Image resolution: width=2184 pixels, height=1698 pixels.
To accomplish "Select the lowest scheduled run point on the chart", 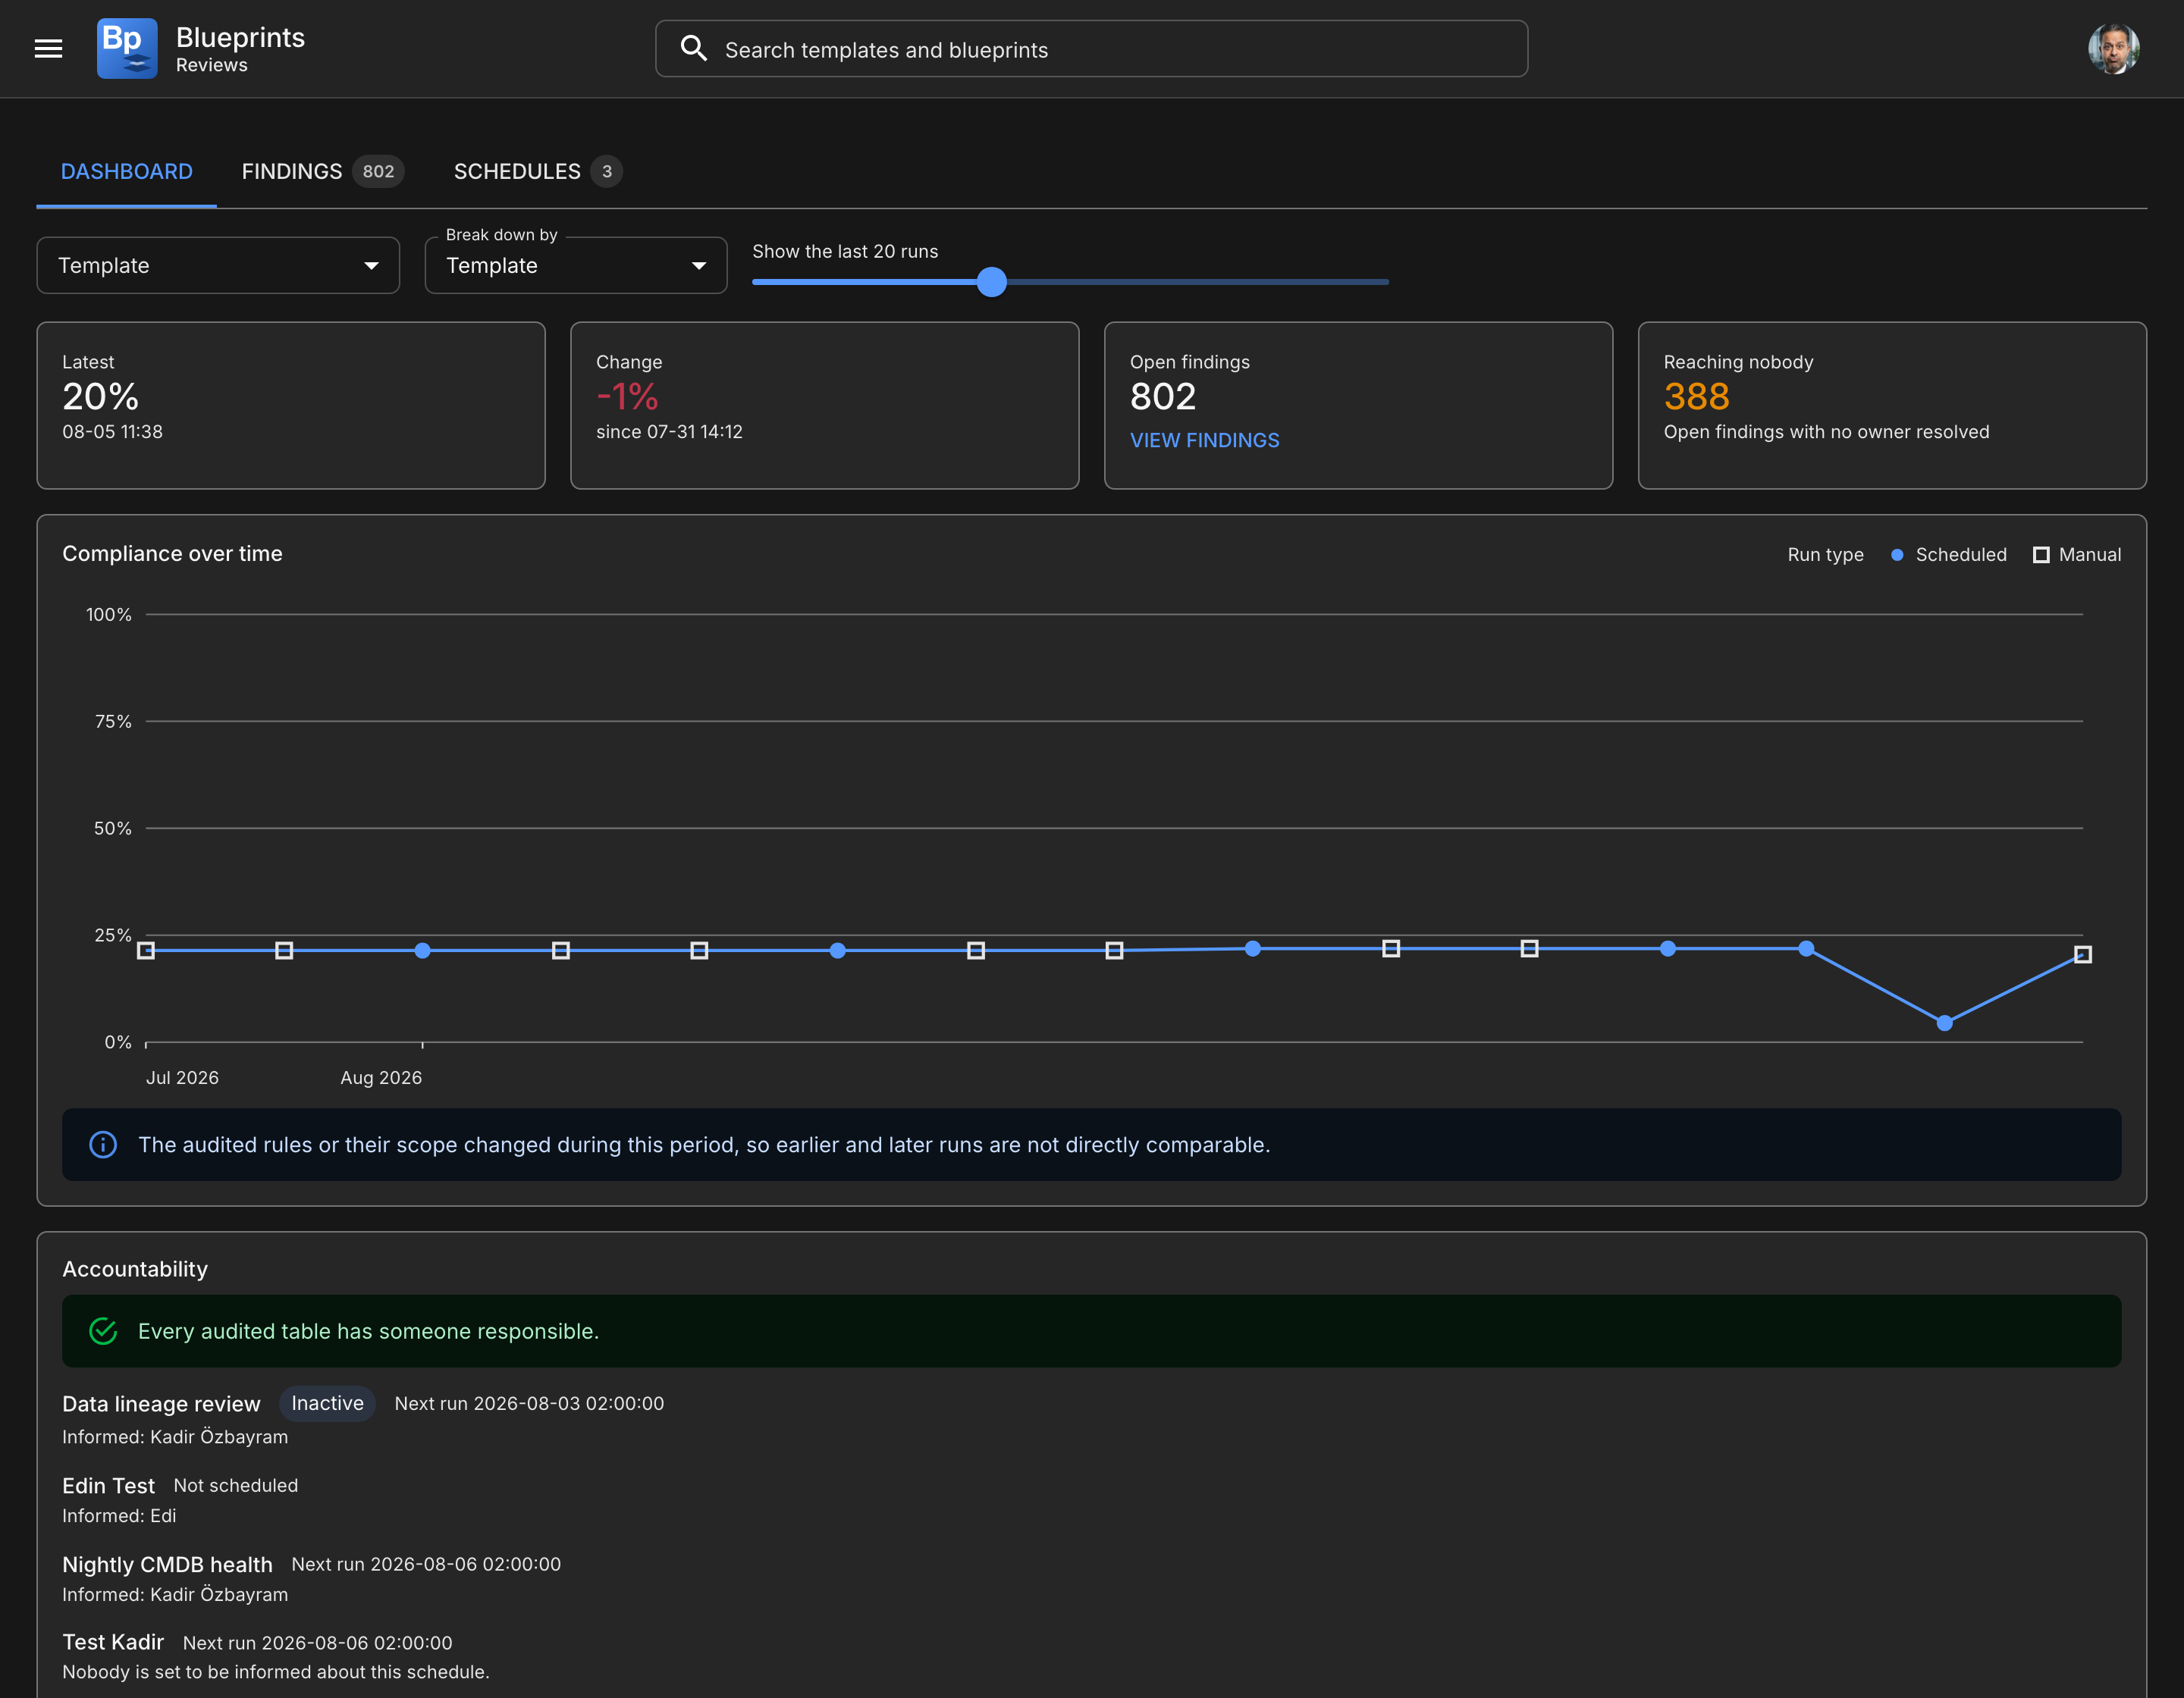I will tap(1944, 1023).
